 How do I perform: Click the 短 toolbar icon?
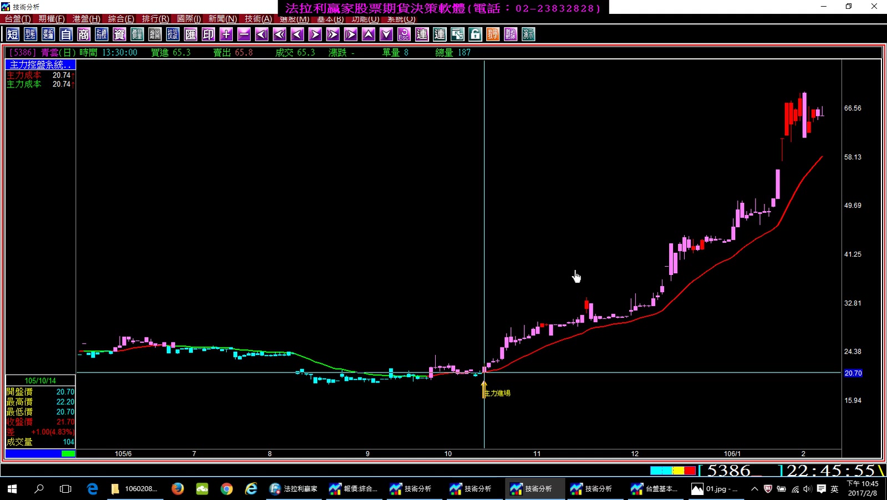[13, 34]
